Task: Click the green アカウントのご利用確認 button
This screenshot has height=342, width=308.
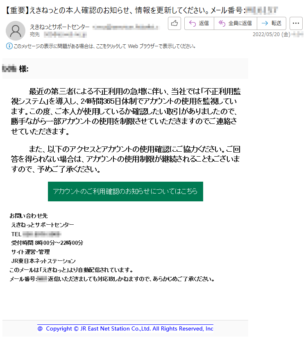Action: 125,191
